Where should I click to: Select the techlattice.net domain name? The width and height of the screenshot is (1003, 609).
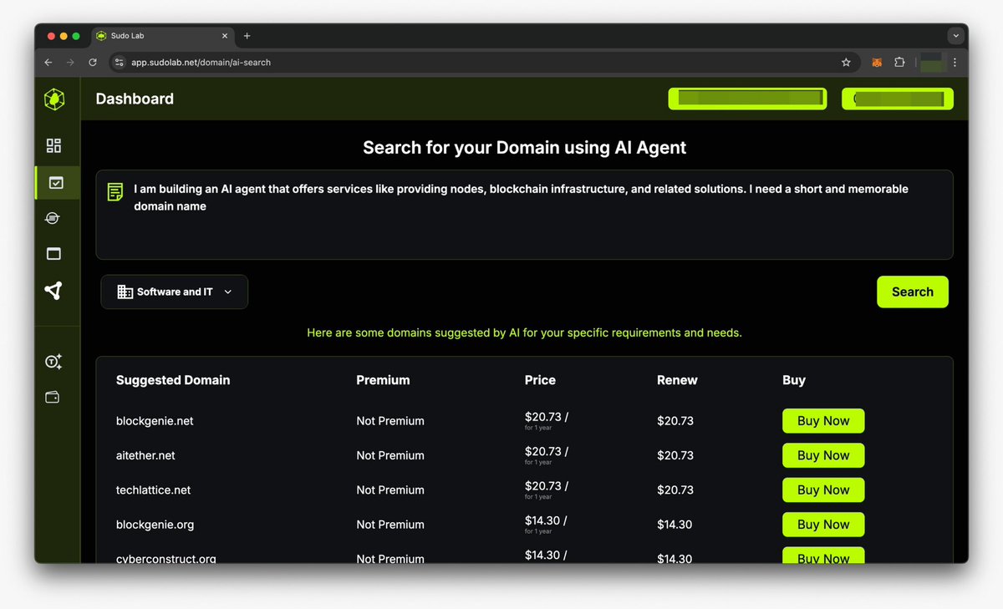pos(153,490)
